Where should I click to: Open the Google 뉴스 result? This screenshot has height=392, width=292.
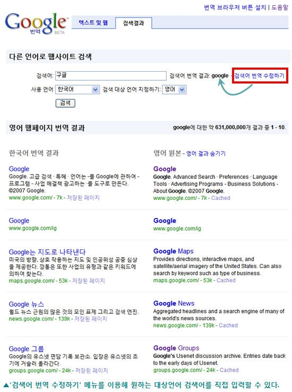27,304
